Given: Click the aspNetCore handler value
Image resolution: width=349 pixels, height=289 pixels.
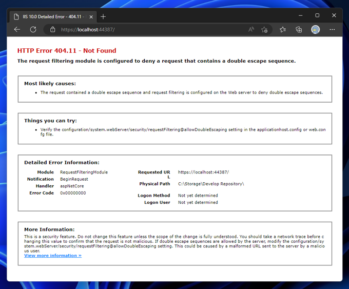Looking at the screenshot, I should click(x=72, y=186).
